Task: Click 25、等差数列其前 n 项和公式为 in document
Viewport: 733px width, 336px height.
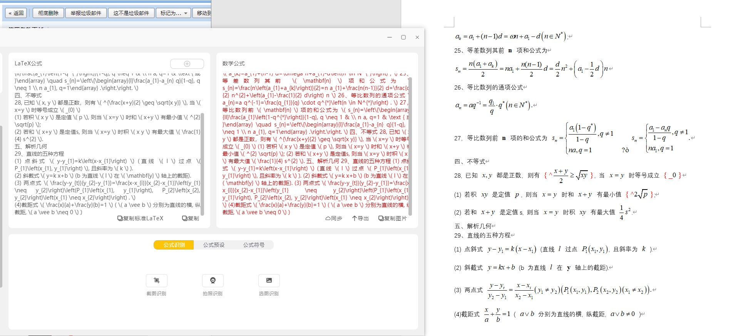Action: pyautogui.click(x=500, y=50)
